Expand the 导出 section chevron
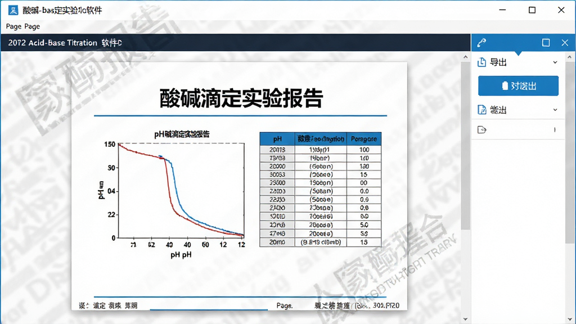Viewport: 576px width, 324px height. click(x=555, y=62)
